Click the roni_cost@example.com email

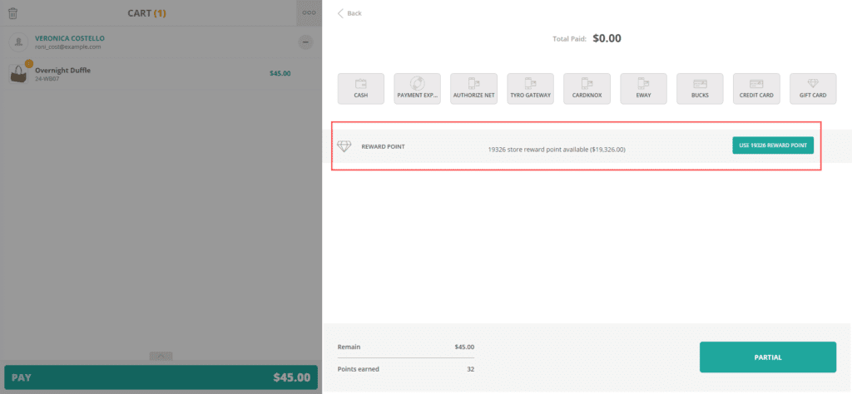[68, 47]
